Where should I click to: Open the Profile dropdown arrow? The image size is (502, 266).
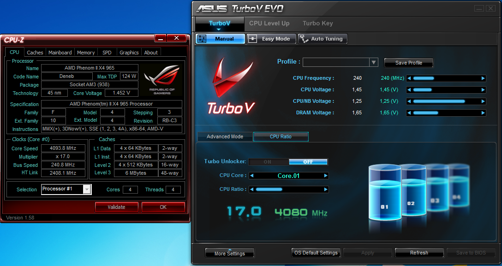click(x=374, y=62)
